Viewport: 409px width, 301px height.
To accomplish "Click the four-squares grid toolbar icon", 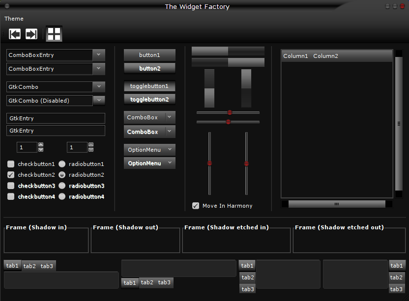I will (54, 33).
